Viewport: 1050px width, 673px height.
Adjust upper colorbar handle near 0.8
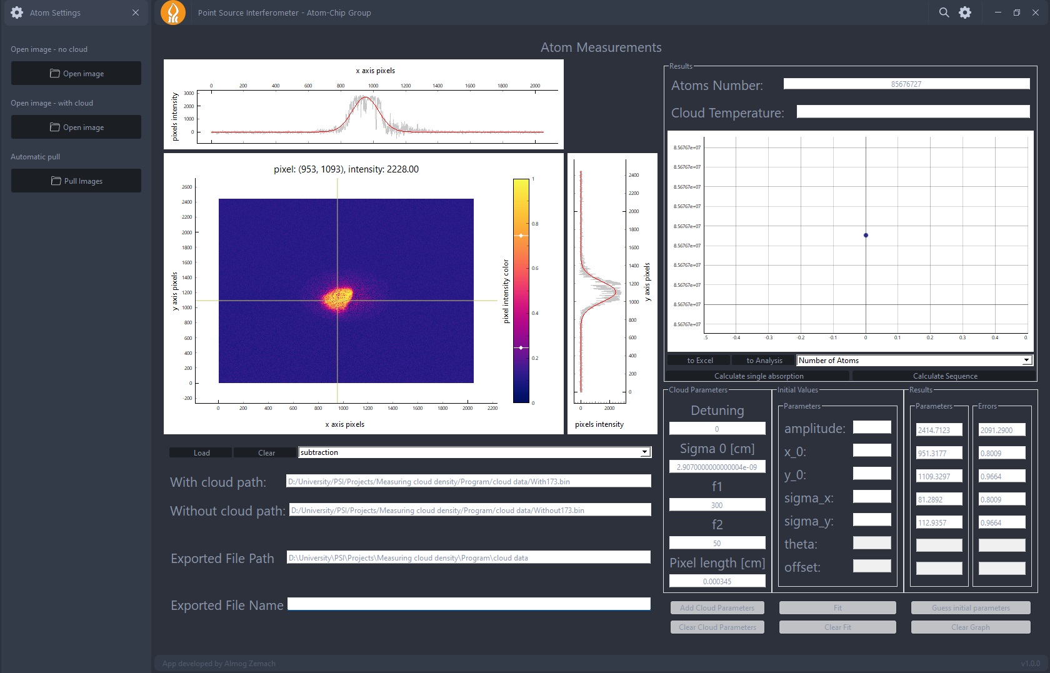tap(521, 236)
